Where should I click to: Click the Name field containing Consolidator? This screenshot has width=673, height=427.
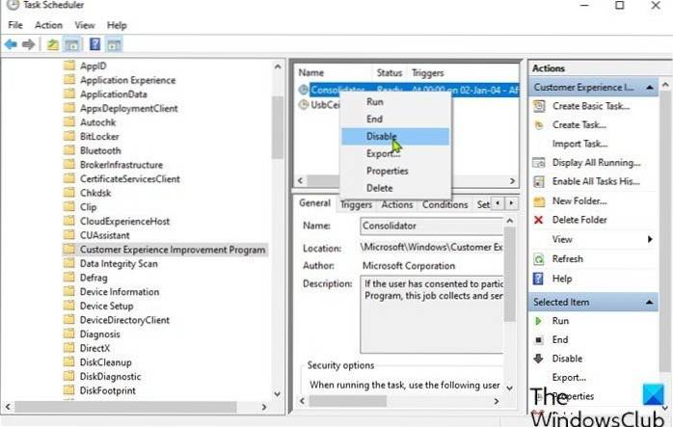pyautogui.click(x=431, y=227)
